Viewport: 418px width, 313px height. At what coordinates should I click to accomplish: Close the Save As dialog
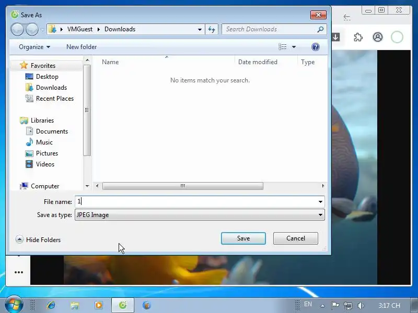[x=318, y=15]
